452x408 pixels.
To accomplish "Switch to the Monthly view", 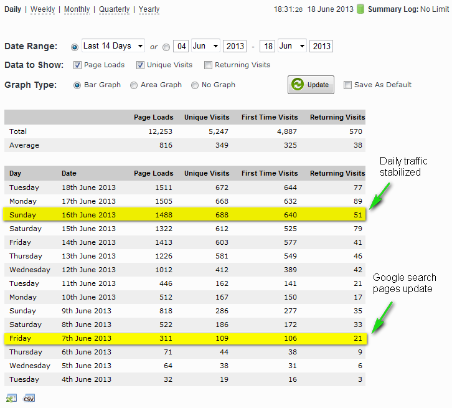I will (x=77, y=9).
